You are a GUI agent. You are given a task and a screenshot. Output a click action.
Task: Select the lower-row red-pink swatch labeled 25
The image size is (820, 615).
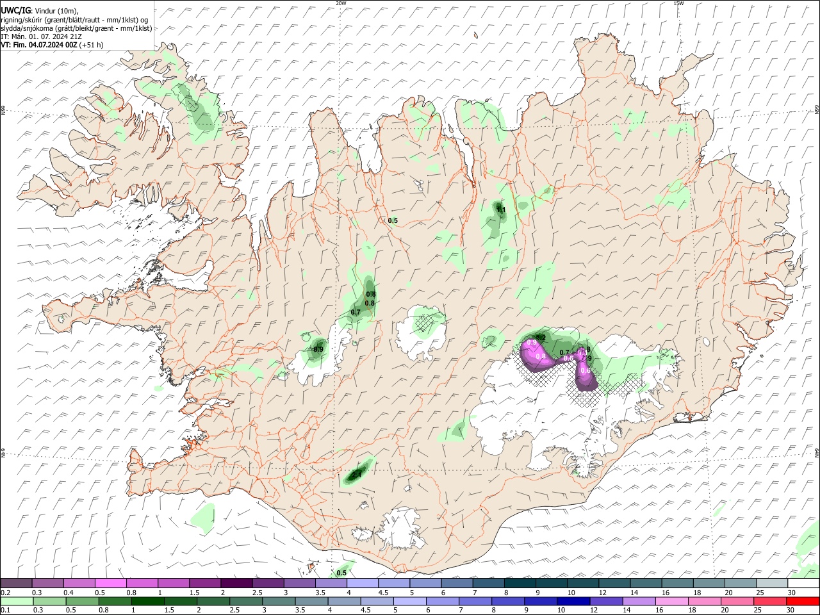(x=770, y=601)
